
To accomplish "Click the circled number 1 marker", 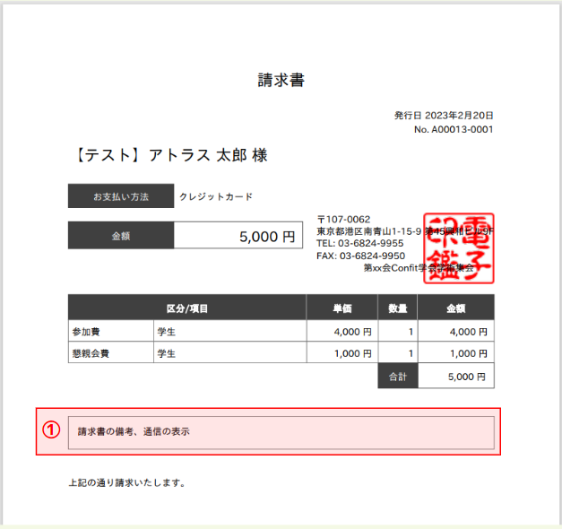I will pos(51,429).
